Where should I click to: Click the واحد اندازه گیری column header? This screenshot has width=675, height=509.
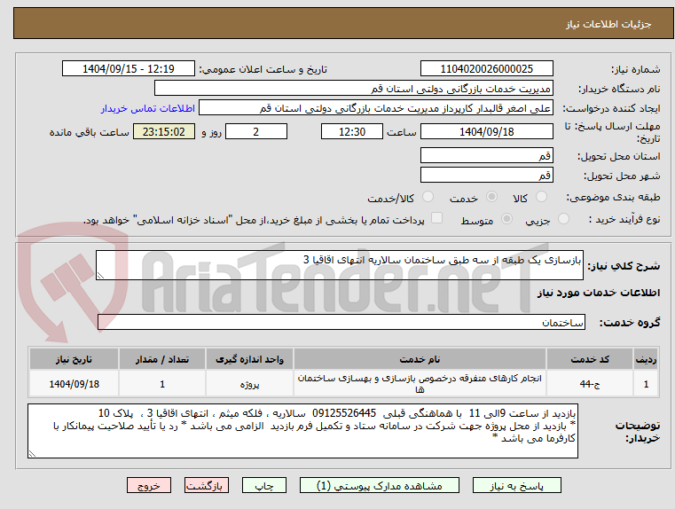[x=249, y=359]
